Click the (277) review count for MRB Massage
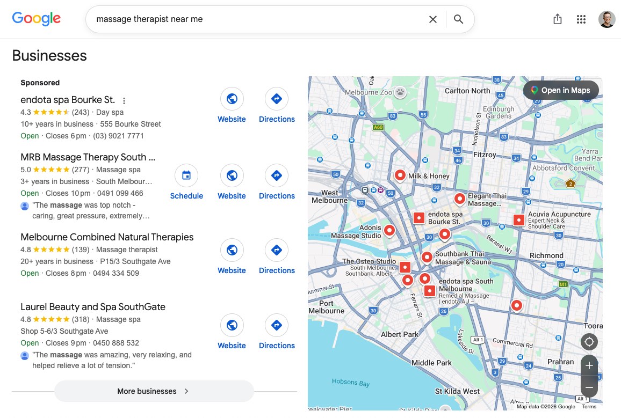Viewport: 621px width, 418px height. [81, 170]
